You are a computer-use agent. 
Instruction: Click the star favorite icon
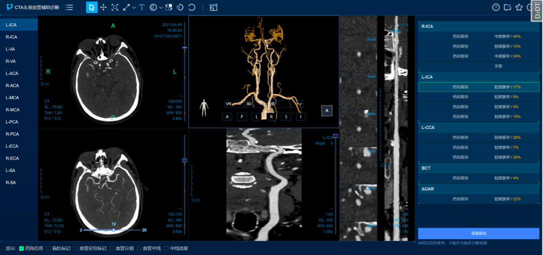click(519, 7)
